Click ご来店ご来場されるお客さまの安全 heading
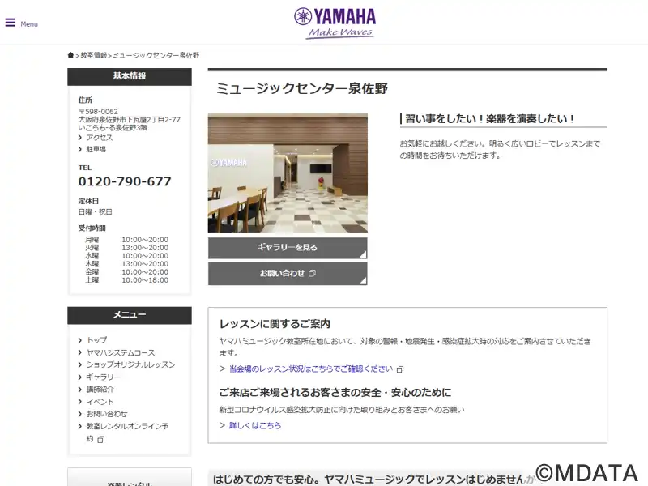 pos(335,393)
